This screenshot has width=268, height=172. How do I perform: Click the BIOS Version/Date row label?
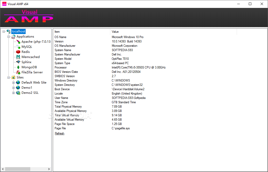[66, 72]
